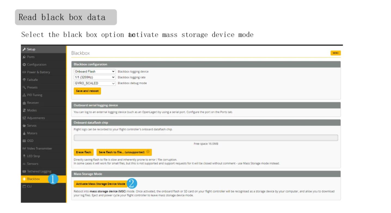Click the Motors icon in sidebar
The height and width of the screenshot is (213, 391).
click(24, 133)
